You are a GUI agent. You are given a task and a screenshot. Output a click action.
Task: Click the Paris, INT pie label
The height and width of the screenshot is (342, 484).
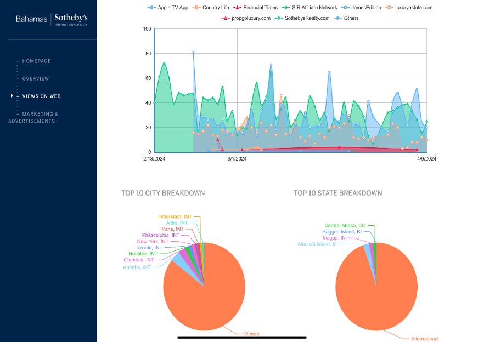click(x=172, y=229)
